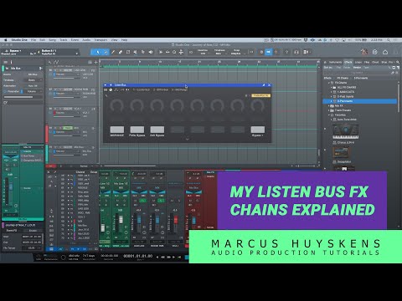Unsolo the third mixer channel green S
The height and width of the screenshot is (301, 402).
click(142, 201)
